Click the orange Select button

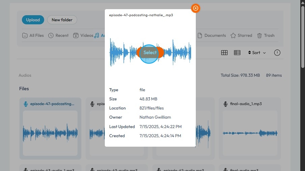[x=150, y=52]
